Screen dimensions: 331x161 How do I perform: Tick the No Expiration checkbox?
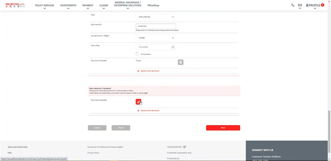pyautogui.click(x=137, y=54)
